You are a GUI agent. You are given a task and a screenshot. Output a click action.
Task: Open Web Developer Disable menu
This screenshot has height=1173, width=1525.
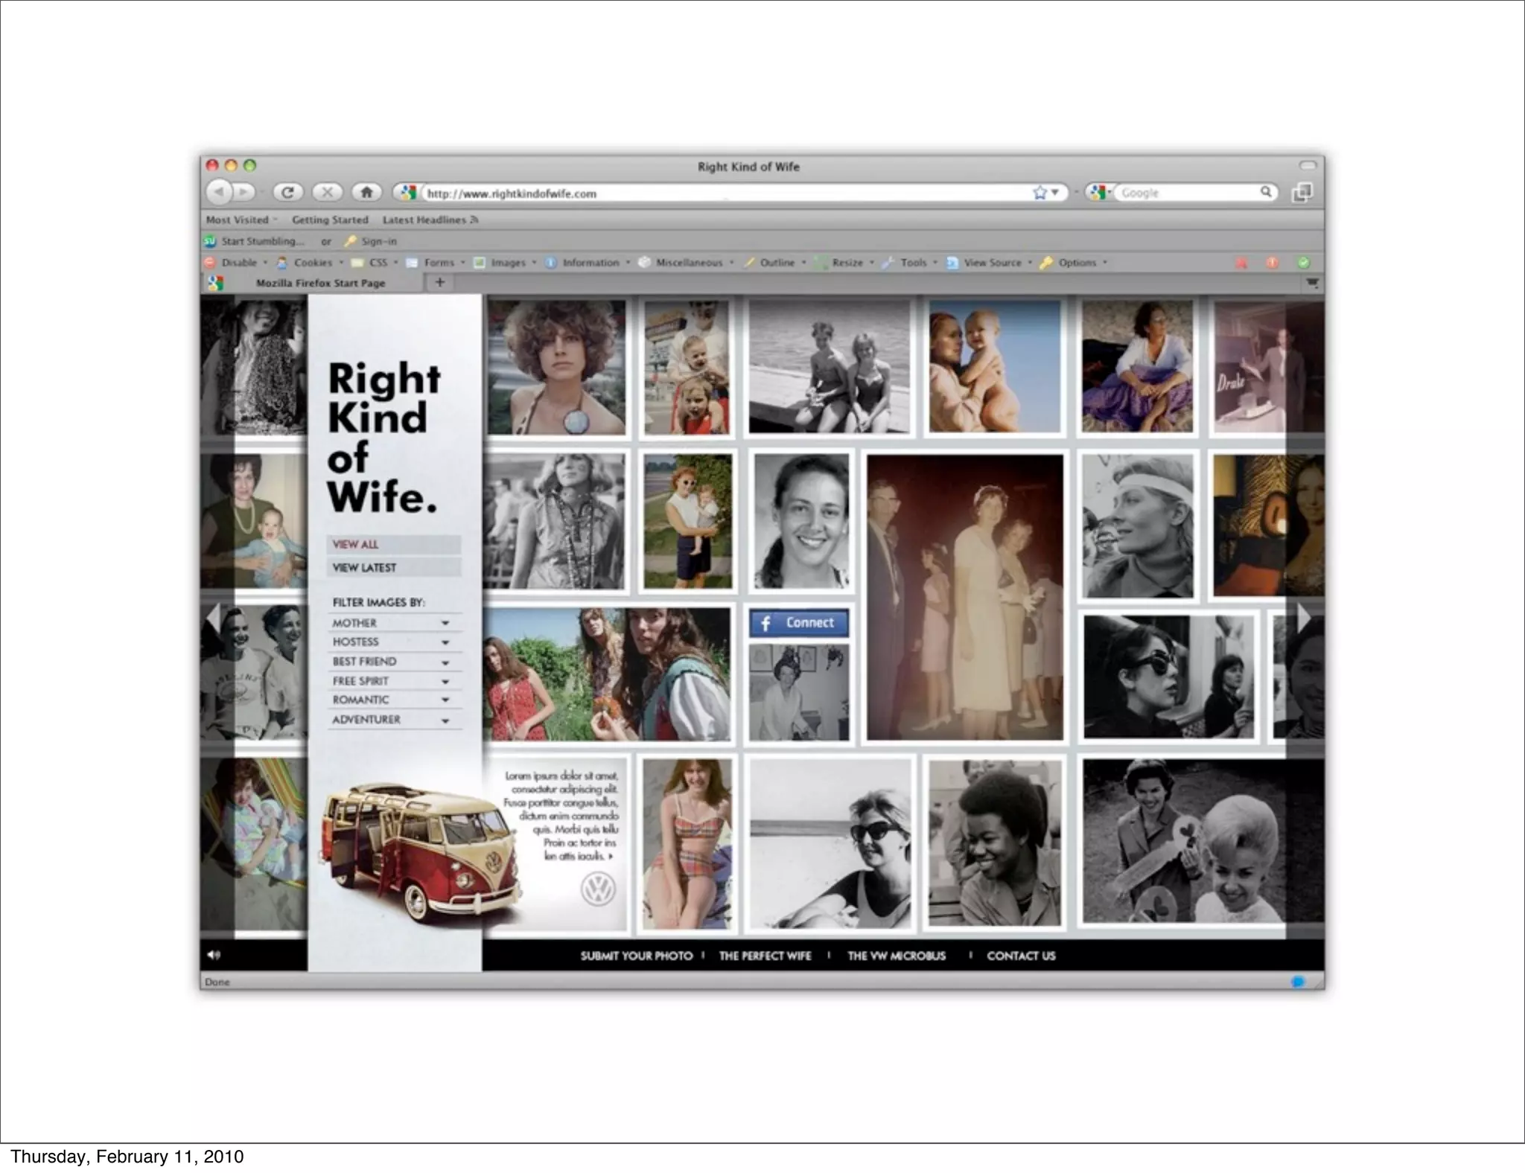tap(239, 263)
